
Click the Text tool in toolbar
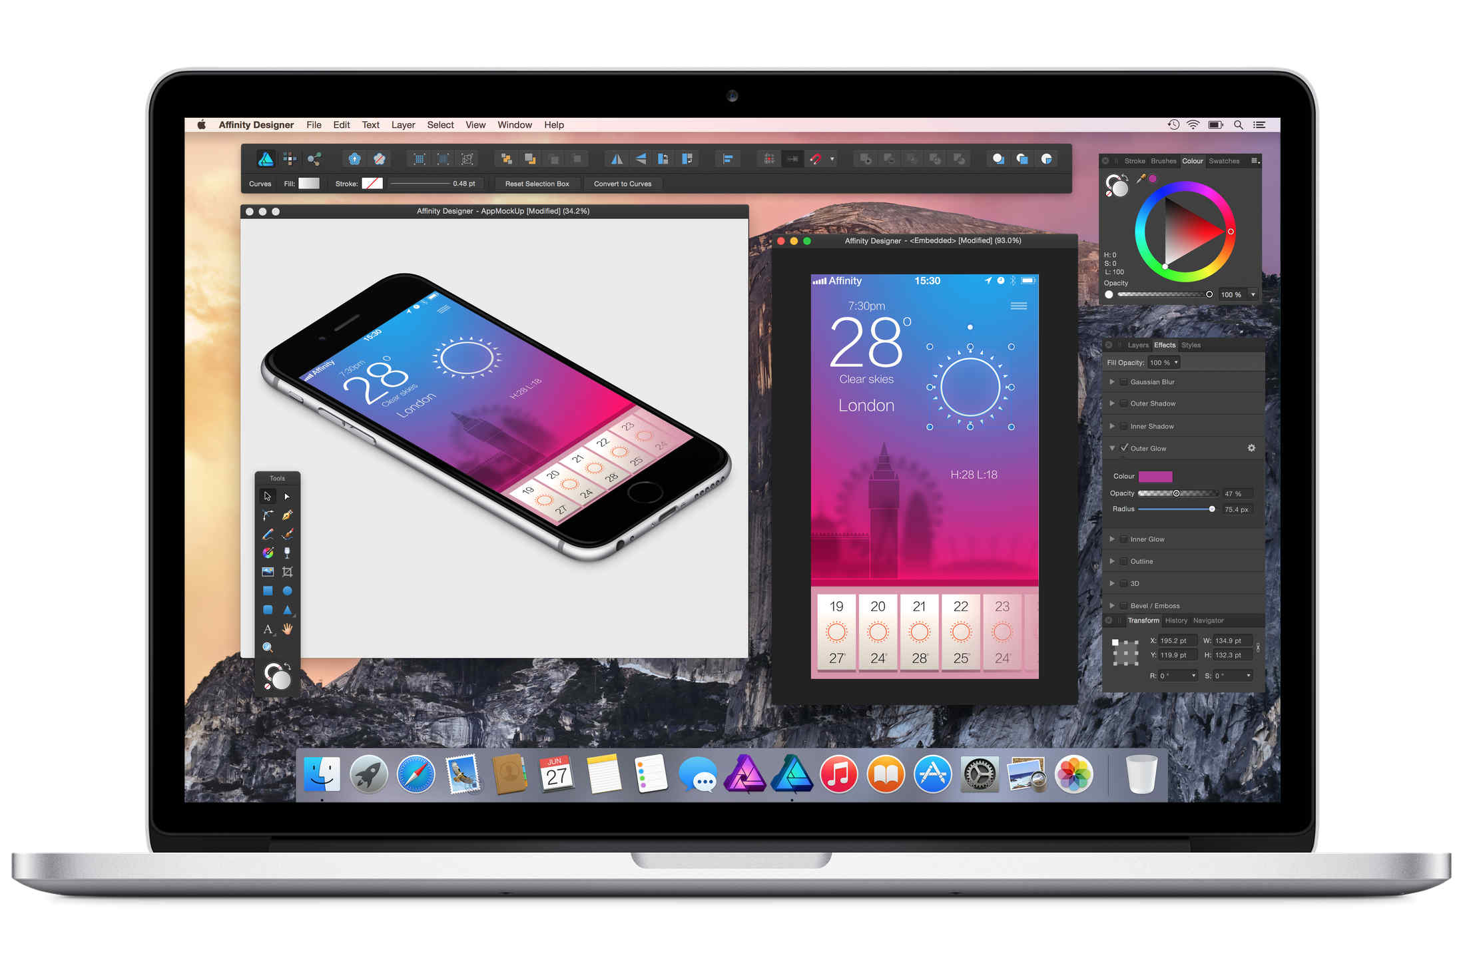pyautogui.click(x=269, y=630)
